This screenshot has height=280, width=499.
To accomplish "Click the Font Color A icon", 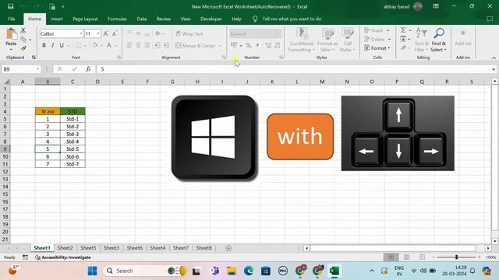I will click(109, 45).
